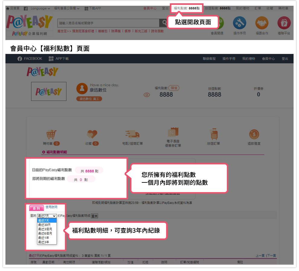Click the 跨年倒數 keyword link
This screenshot has height=271, width=299.
tap(158, 31)
